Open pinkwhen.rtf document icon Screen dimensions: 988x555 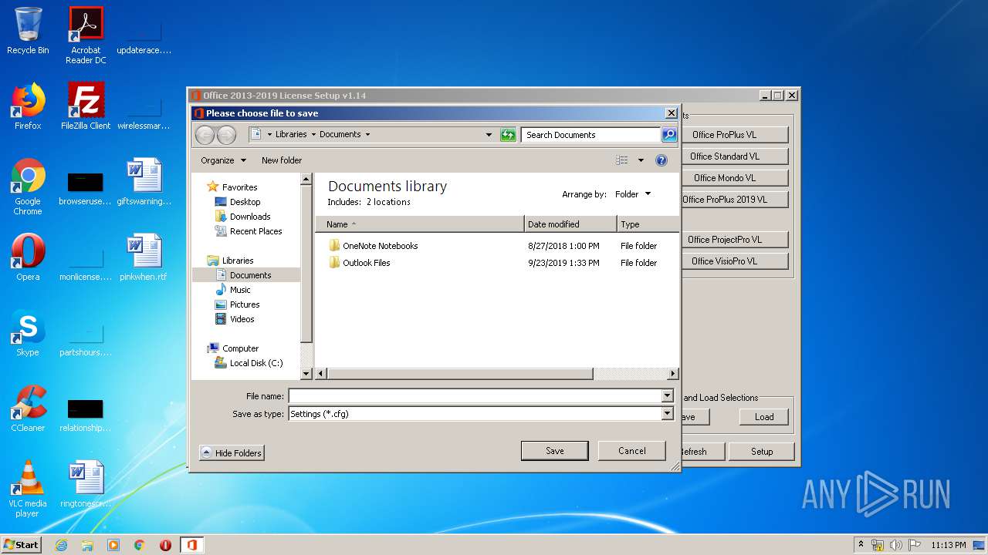[144, 257]
